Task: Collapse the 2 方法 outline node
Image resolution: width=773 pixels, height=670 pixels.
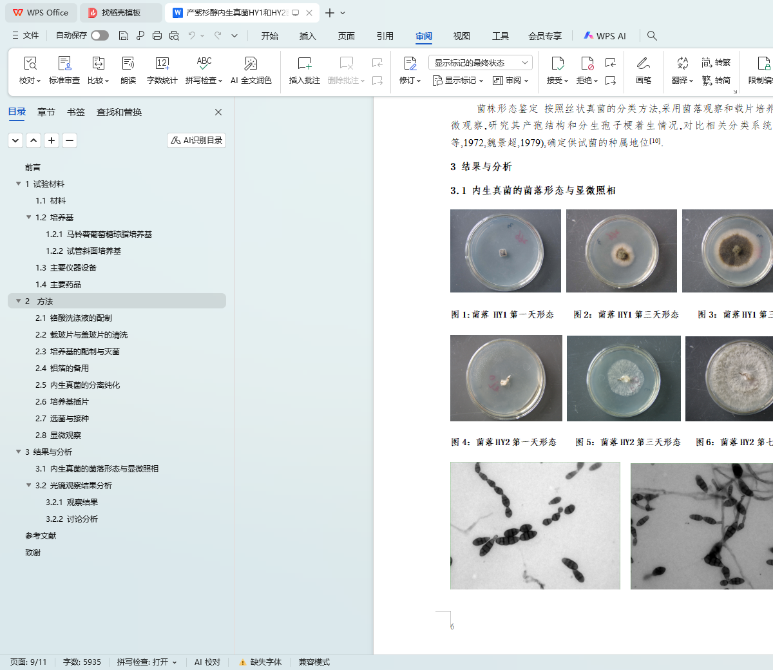Action: pos(18,301)
